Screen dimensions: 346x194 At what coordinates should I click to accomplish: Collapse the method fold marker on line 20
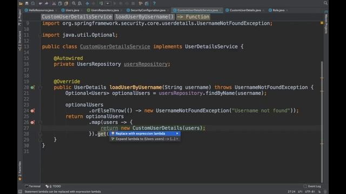(x=40, y=87)
